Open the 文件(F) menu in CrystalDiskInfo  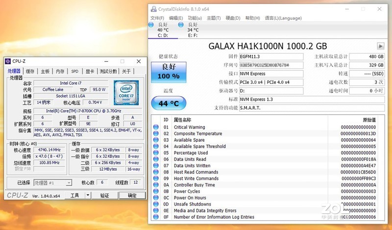(157, 18)
